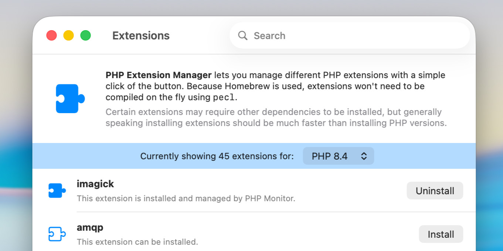The height and width of the screenshot is (251, 503).
Task: Click the gray dependencies note paragraph
Action: [x=276, y=117]
